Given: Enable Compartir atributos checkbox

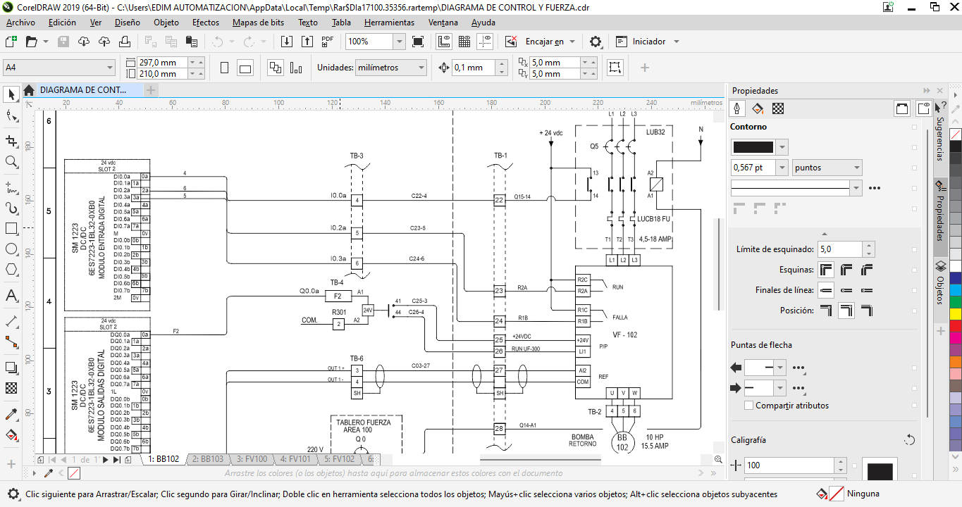Looking at the screenshot, I should click(x=749, y=406).
